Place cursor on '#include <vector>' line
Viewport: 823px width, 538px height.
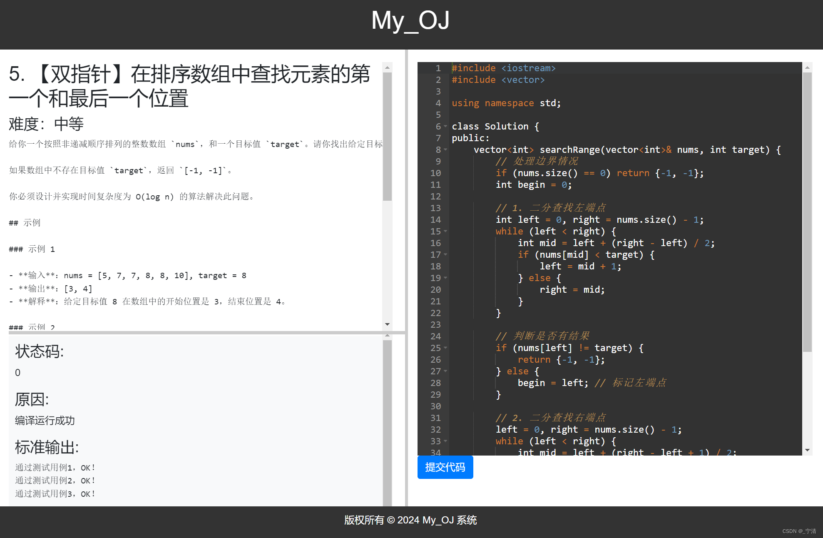click(498, 80)
